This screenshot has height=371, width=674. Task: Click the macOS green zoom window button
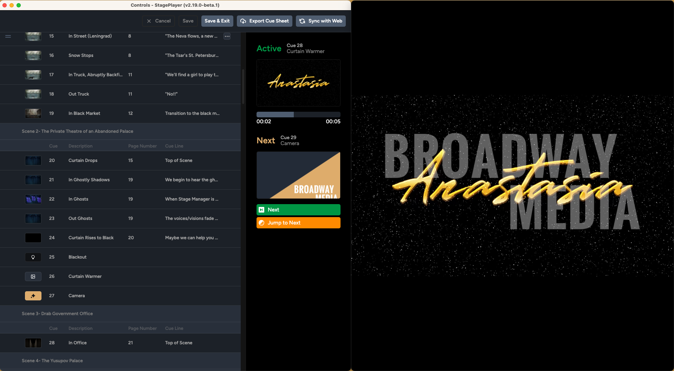click(19, 5)
